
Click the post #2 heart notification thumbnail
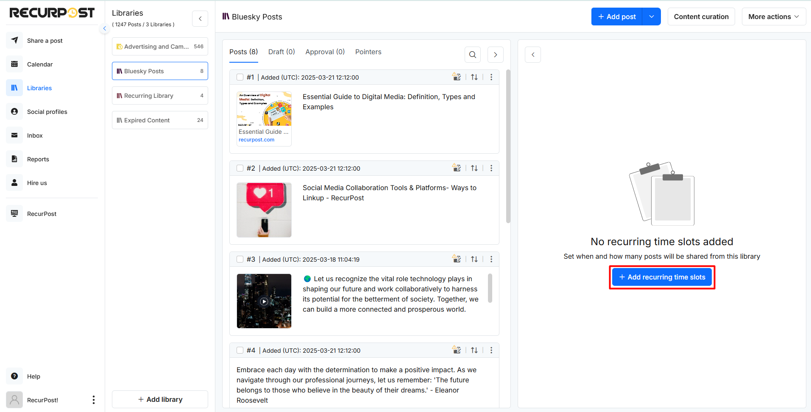(264, 210)
